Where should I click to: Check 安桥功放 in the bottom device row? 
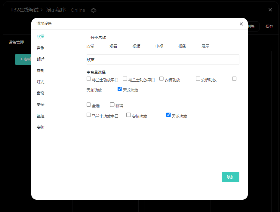pyautogui.click(x=128, y=115)
